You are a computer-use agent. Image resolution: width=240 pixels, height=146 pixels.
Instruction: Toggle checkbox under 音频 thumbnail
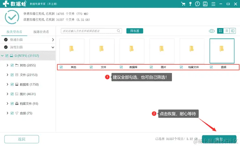[211, 67]
